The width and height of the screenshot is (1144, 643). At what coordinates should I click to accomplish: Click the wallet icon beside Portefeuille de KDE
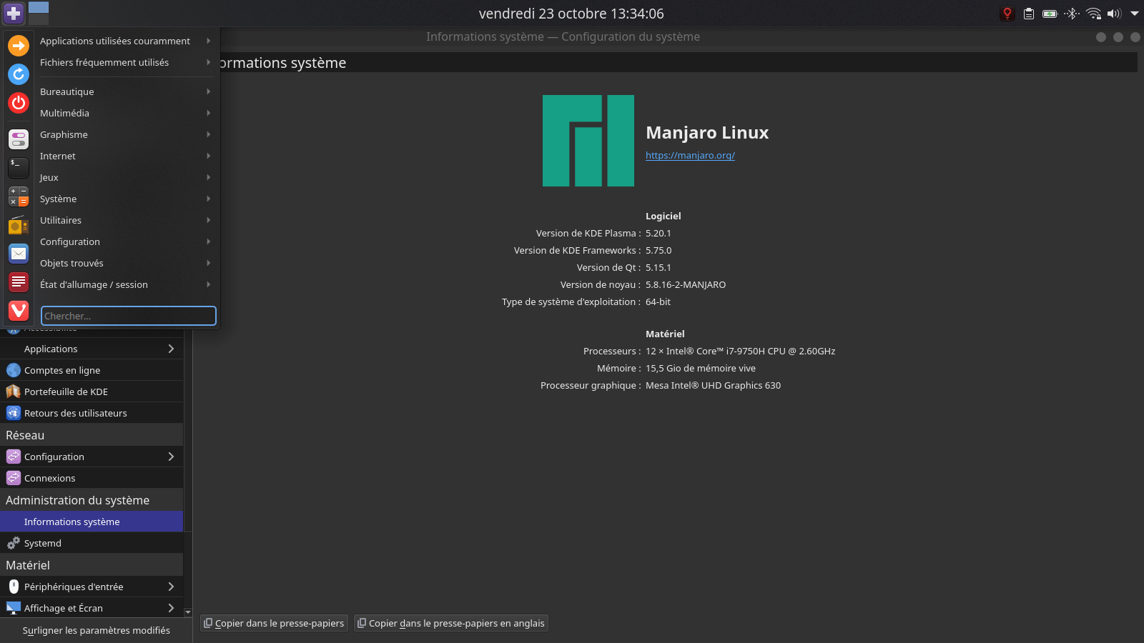pyautogui.click(x=14, y=392)
